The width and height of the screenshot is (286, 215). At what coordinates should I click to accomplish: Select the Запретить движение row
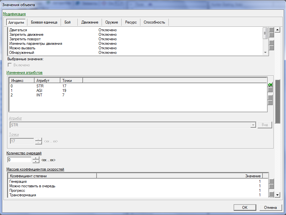tap(136, 34)
